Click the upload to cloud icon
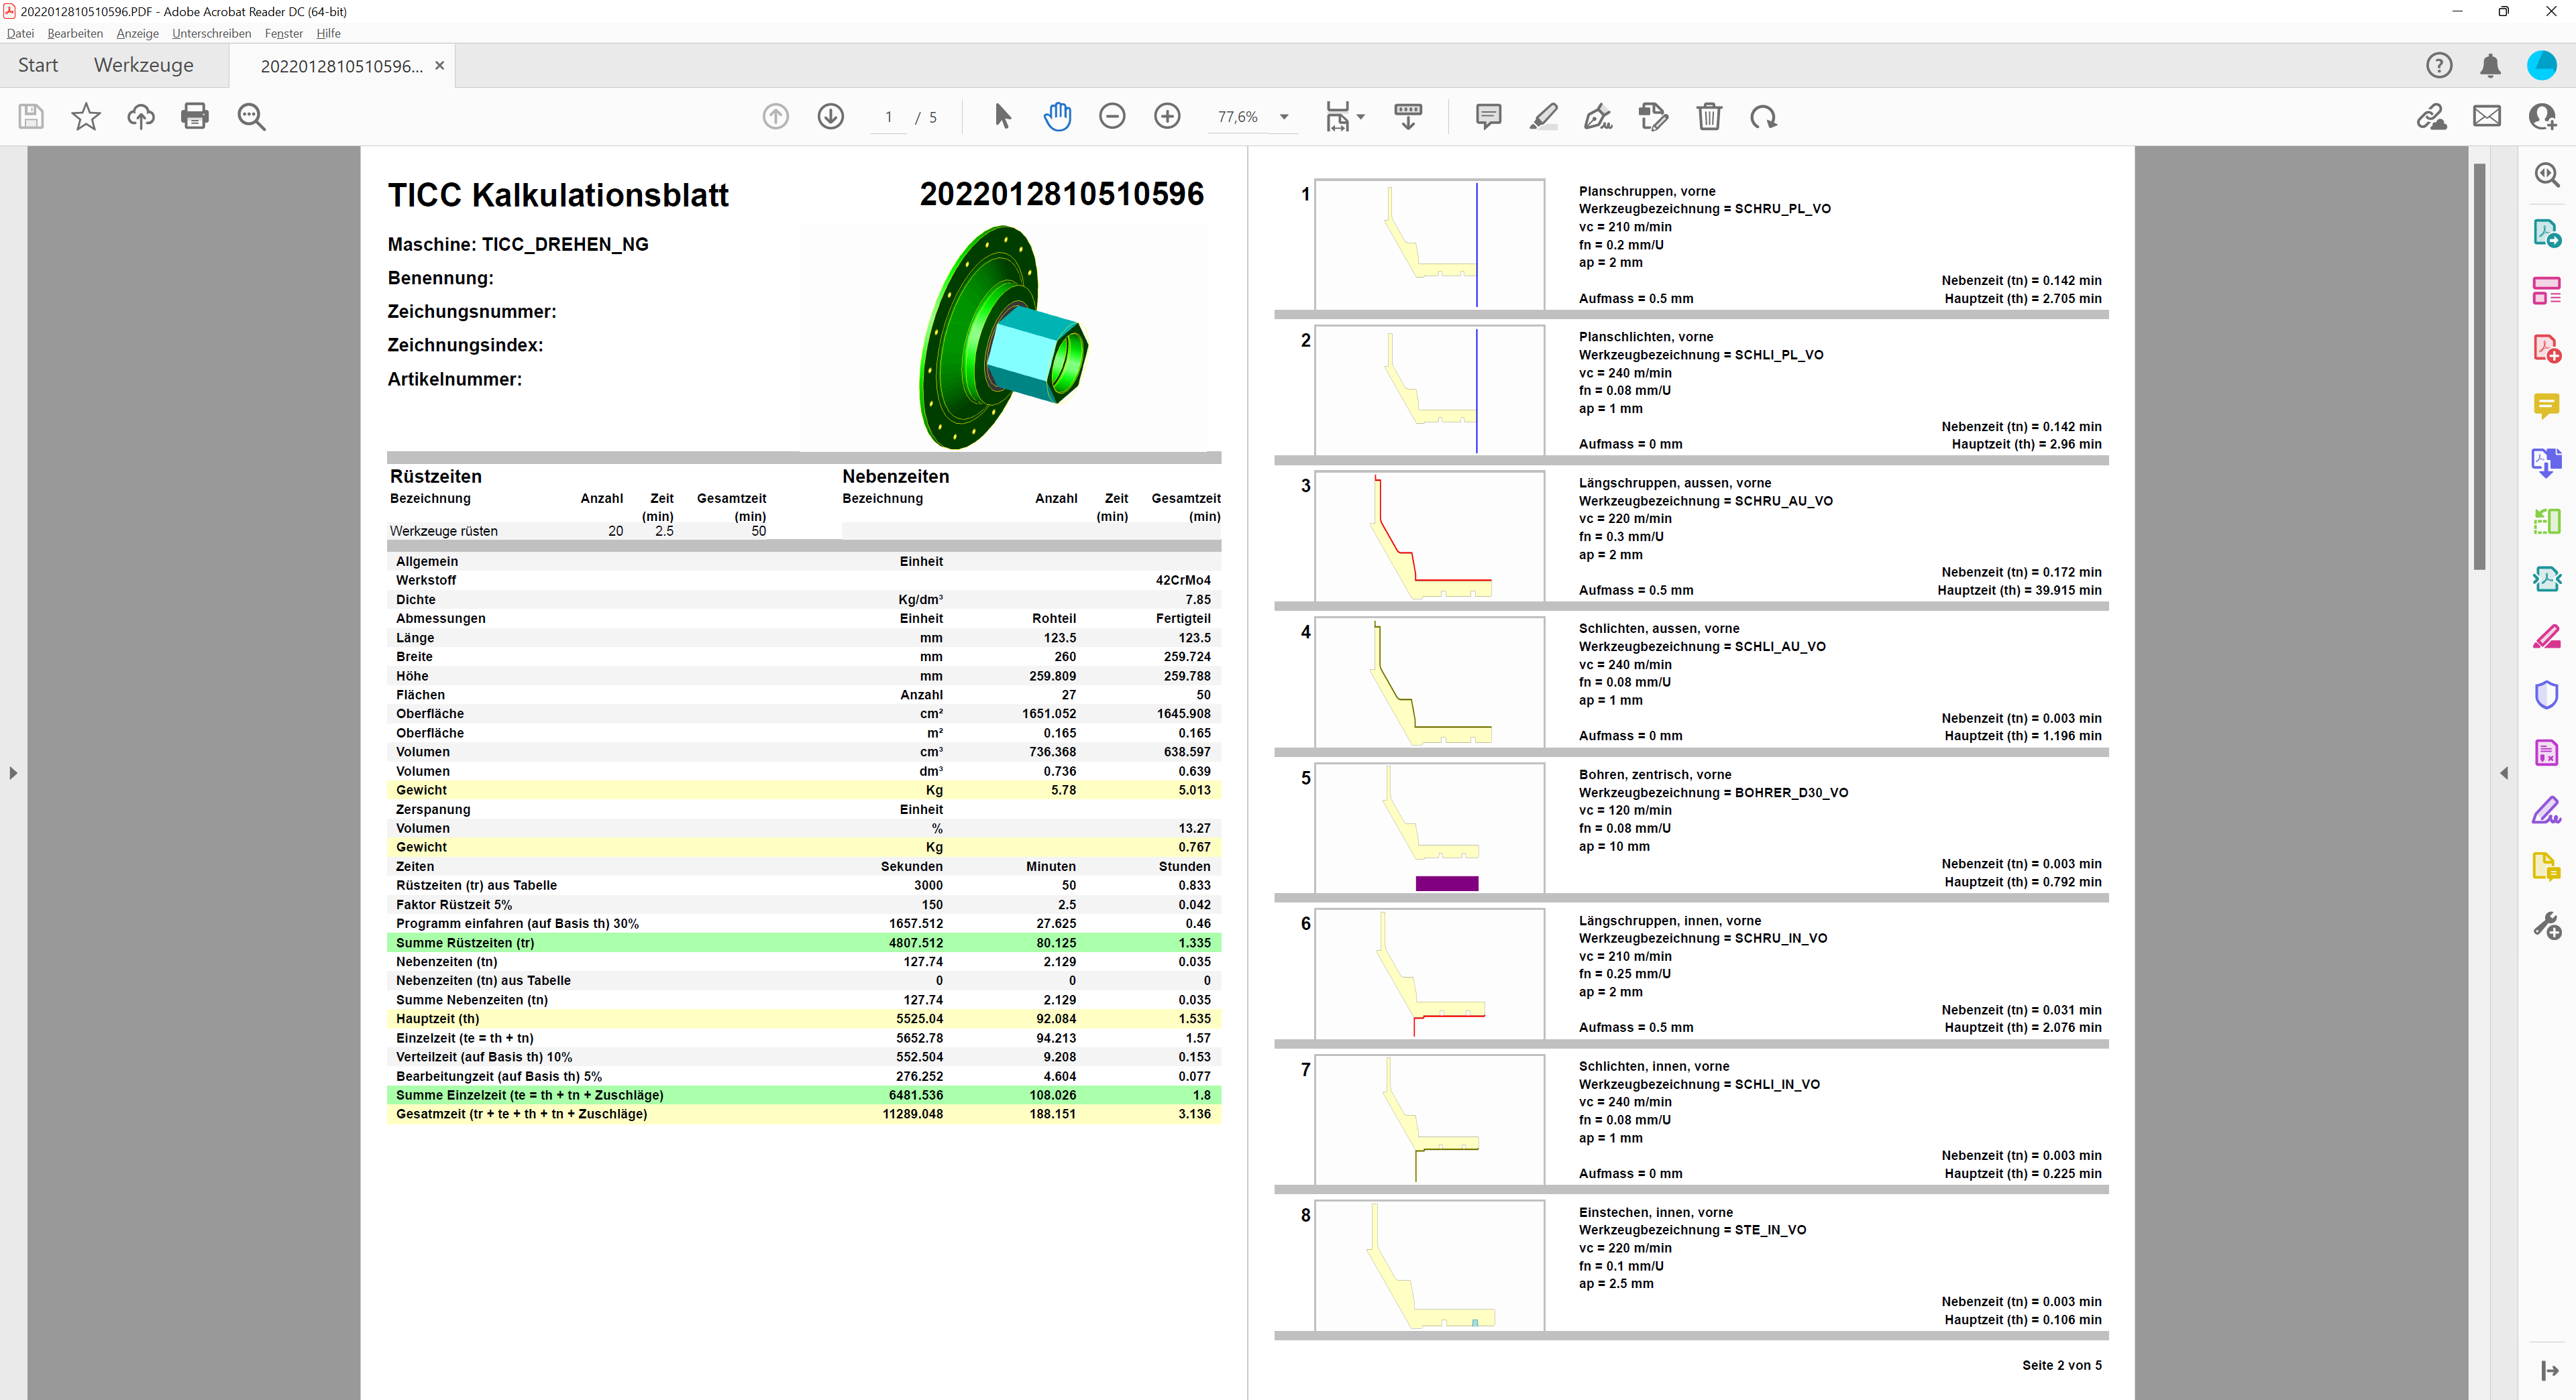This screenshot has height=1400, width=2576. click(140, 117)
